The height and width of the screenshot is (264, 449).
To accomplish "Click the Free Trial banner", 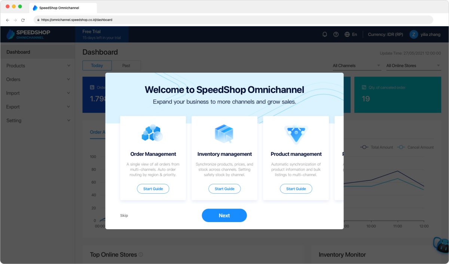I will pyautogui.click(x=102, y=34).
